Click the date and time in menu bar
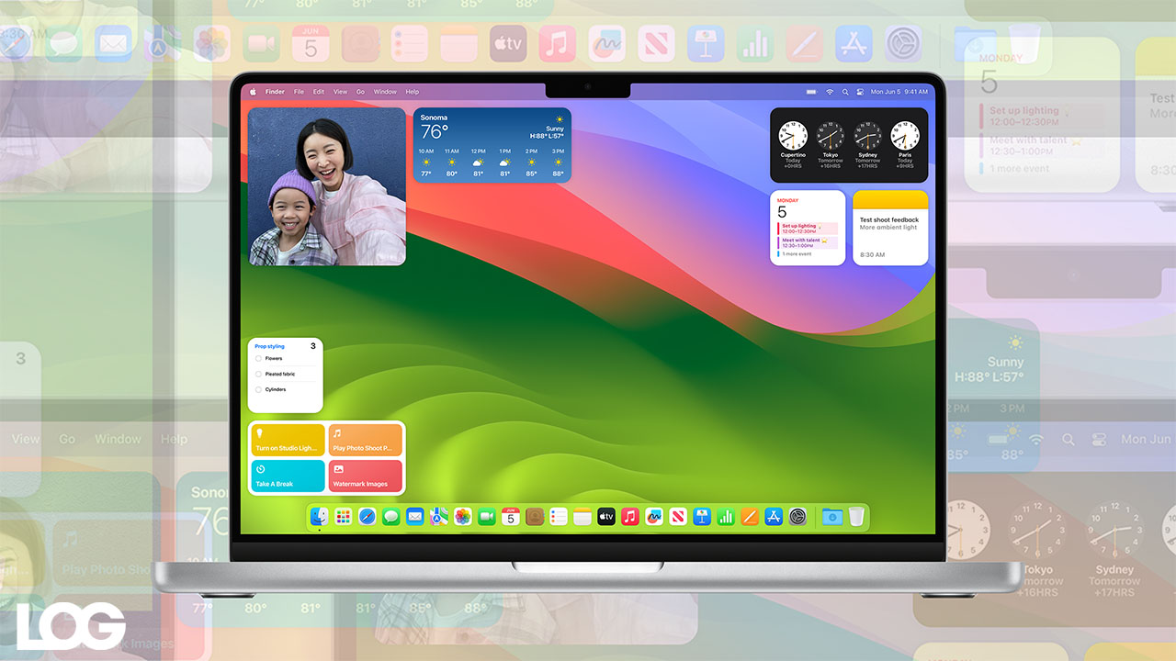The image size is (1176, 661). 899,92
